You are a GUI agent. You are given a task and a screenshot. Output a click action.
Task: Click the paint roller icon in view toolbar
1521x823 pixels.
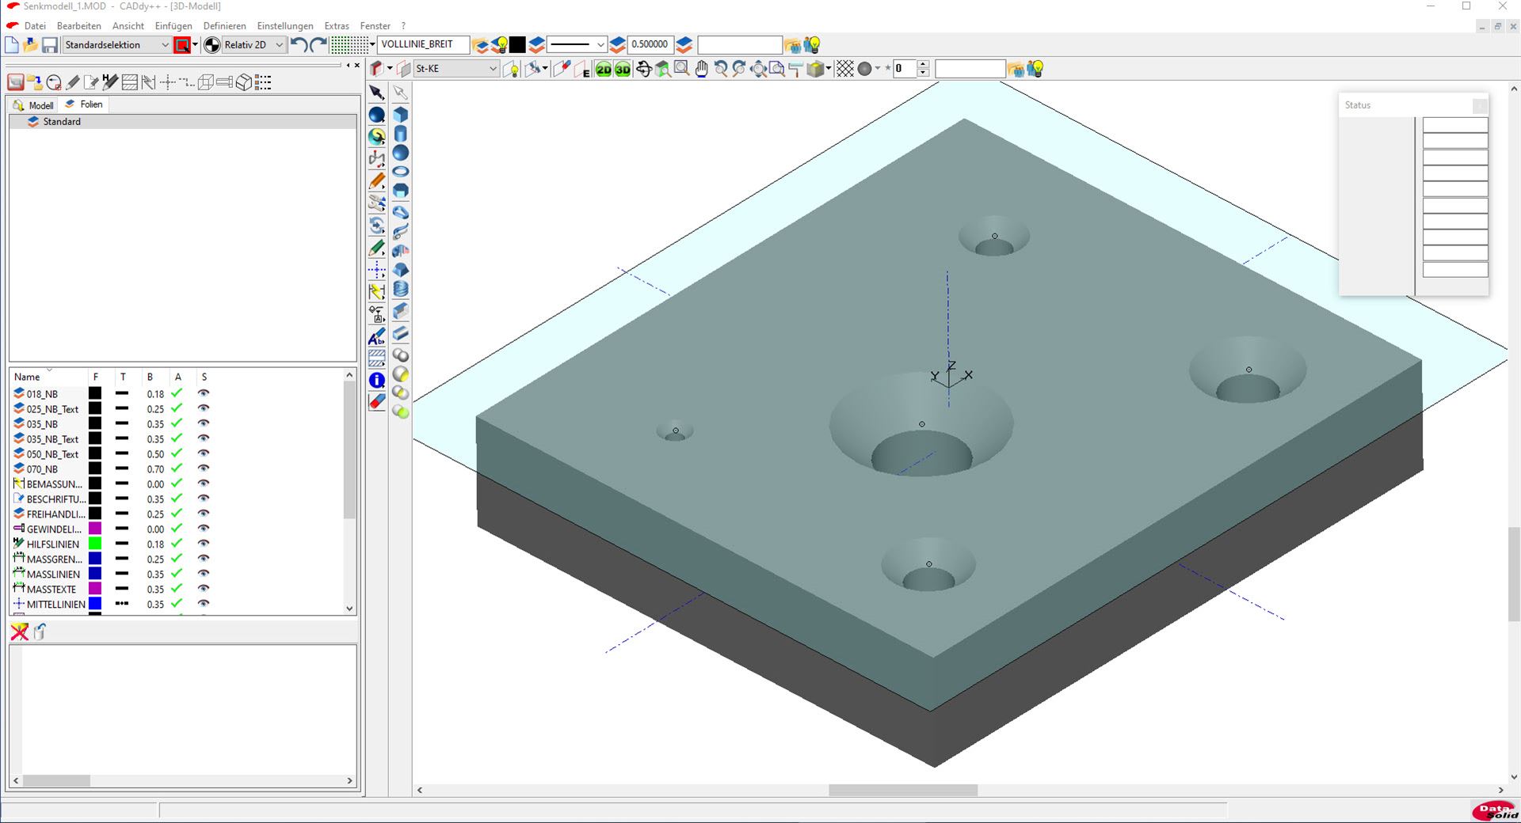[796, 70]
